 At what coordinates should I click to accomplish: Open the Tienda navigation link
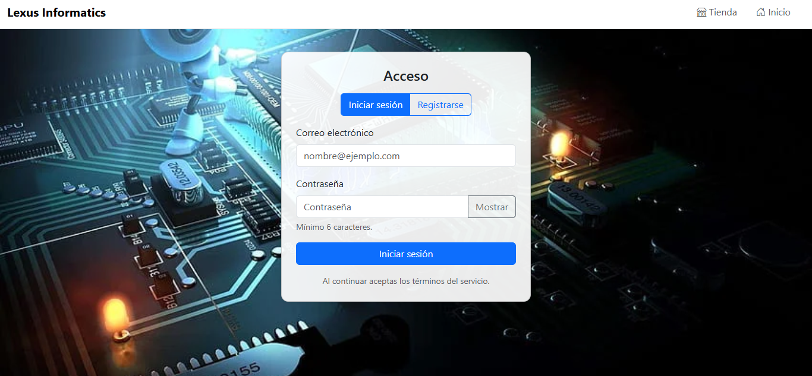[x=717, y=12]
